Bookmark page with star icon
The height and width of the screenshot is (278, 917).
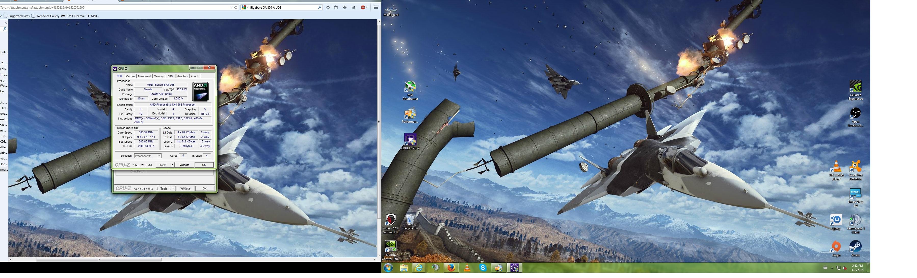328,7
